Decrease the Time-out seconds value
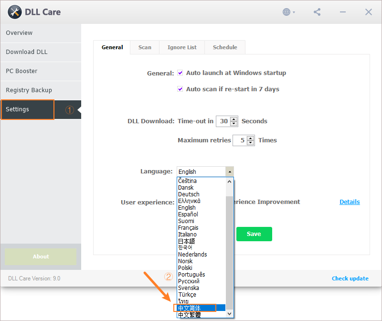Image resolution: width=382 pixels, height=321 pixels. (x=234, y=123)
